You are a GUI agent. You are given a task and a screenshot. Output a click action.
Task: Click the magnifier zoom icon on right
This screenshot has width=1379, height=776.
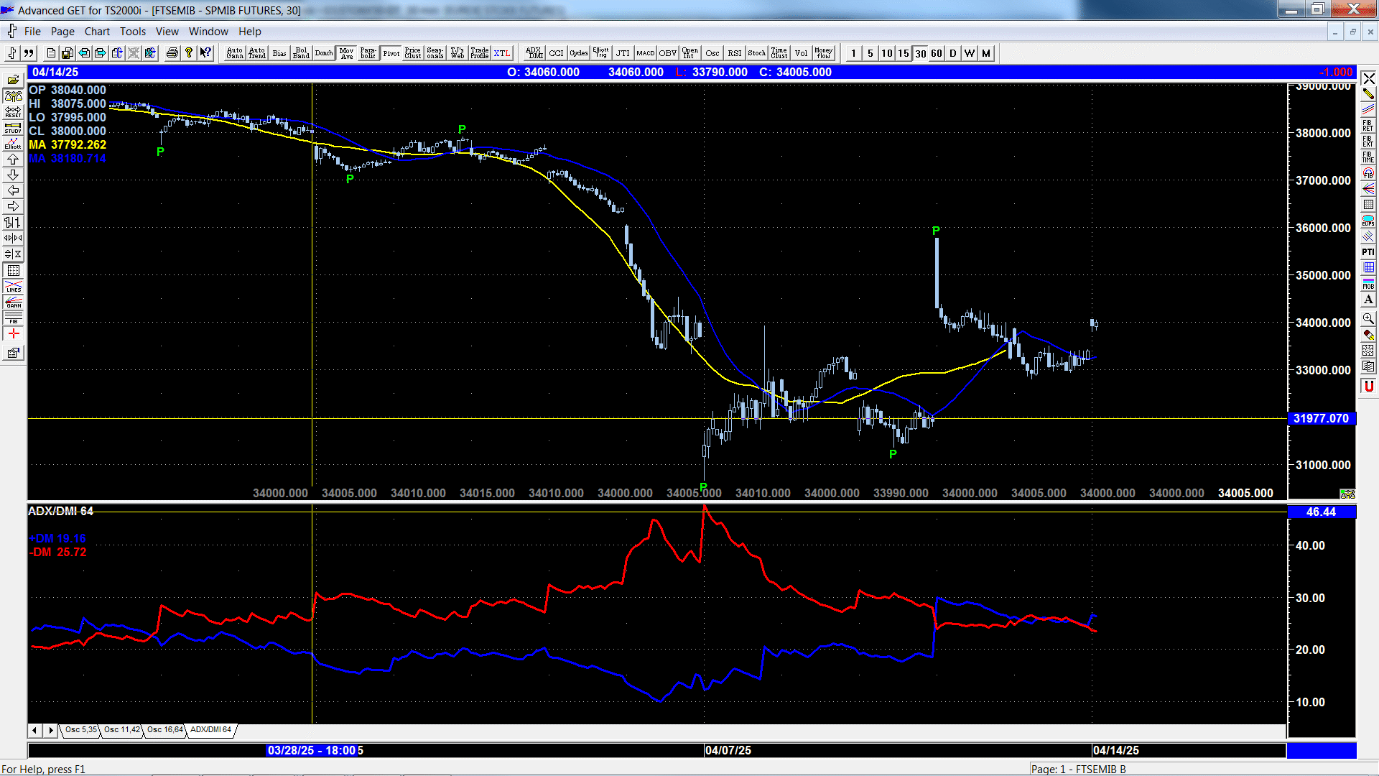coord(1368,318)
